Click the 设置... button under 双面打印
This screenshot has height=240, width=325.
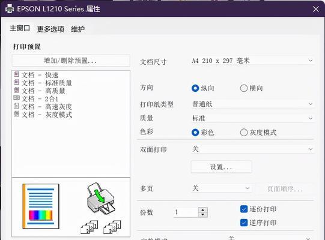pos(221,167)
